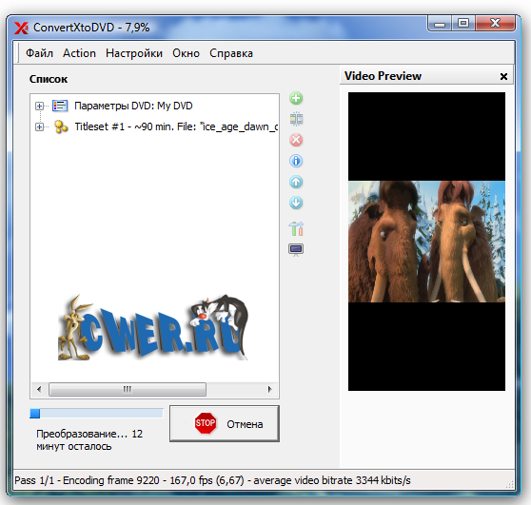Click the left scroll arrow in list

pos(39,389)
